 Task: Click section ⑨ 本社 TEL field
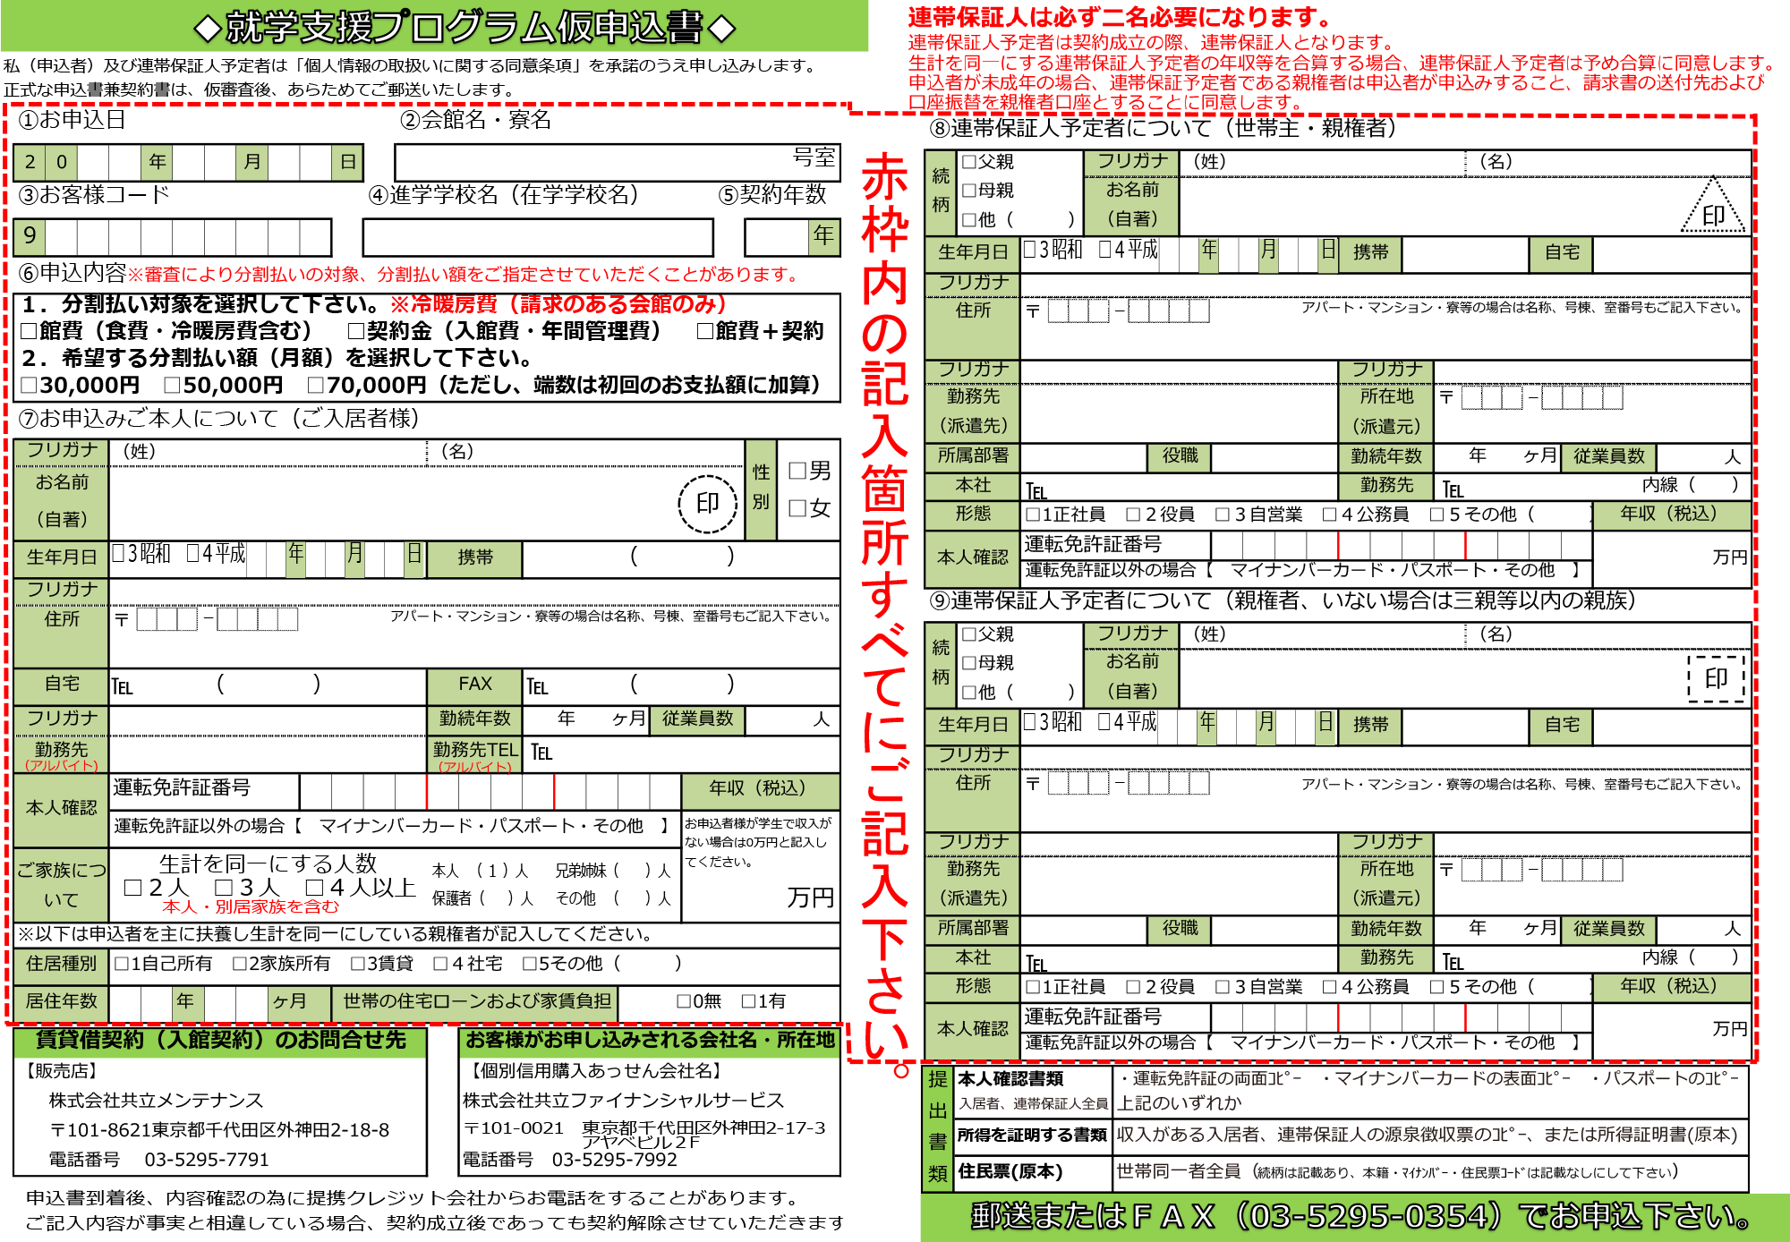click(x=1179, y=959)
